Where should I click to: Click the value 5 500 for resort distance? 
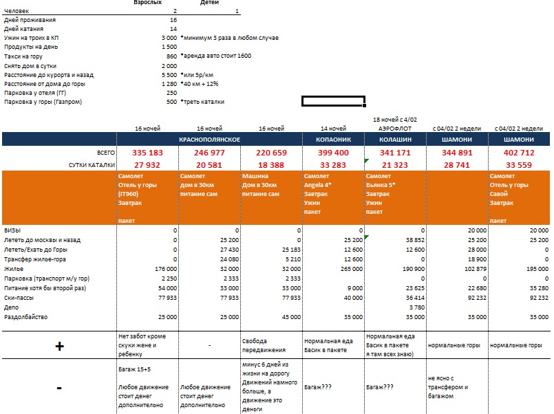169,75
